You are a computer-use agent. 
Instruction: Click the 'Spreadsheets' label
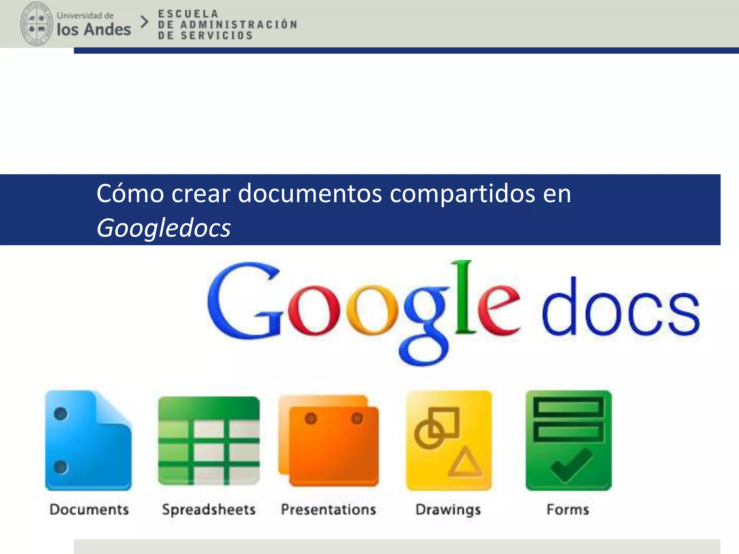pyautogui.click(x=209, y=510)
